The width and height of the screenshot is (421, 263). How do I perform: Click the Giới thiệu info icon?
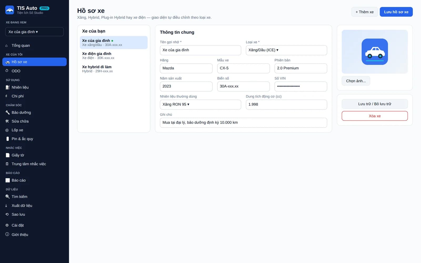(x=7, y=234)
